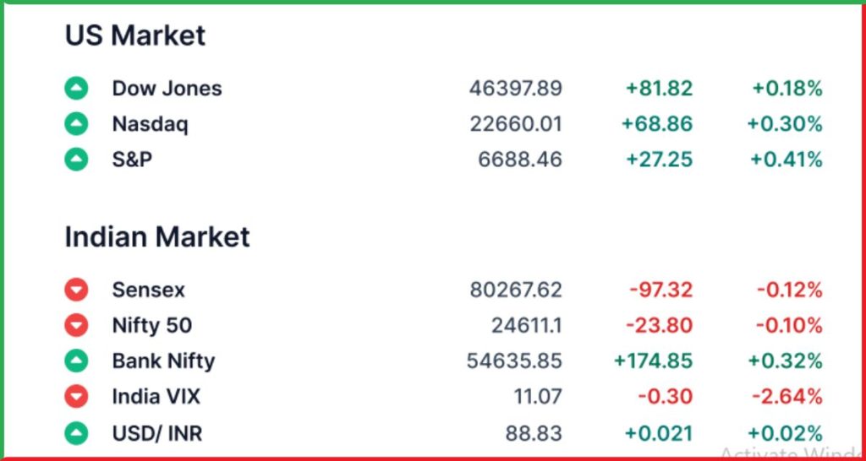Image resolution: width=866 pixels, height=461 pixels.
Task: Click Bank Nifty point change +174.85
Action: [x=653, y=361]
